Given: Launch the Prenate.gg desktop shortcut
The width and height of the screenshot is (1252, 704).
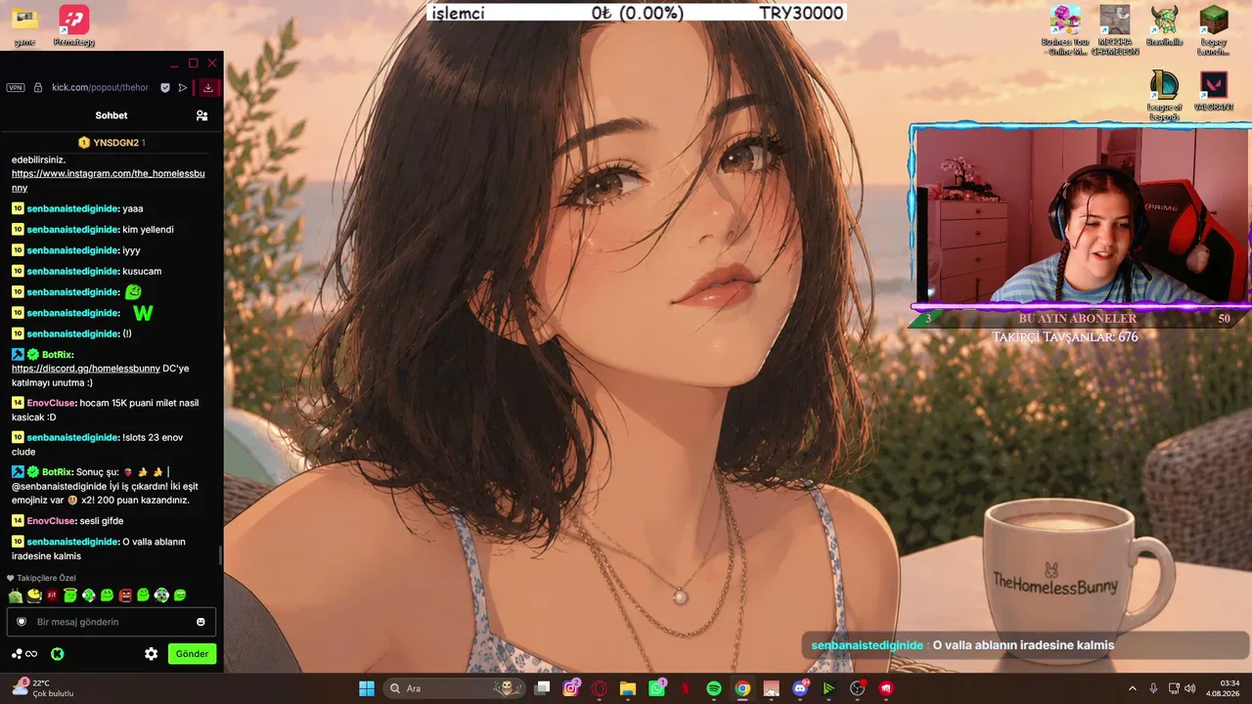Looking at the screenshot, I should [74, 26].
